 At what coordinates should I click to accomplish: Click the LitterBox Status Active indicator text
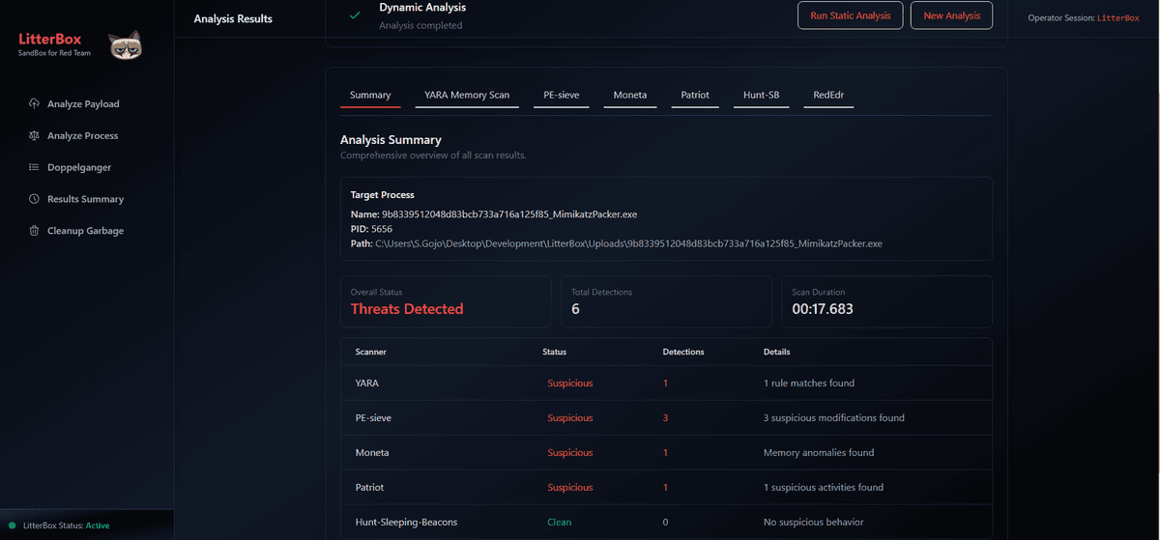(66, 526)
